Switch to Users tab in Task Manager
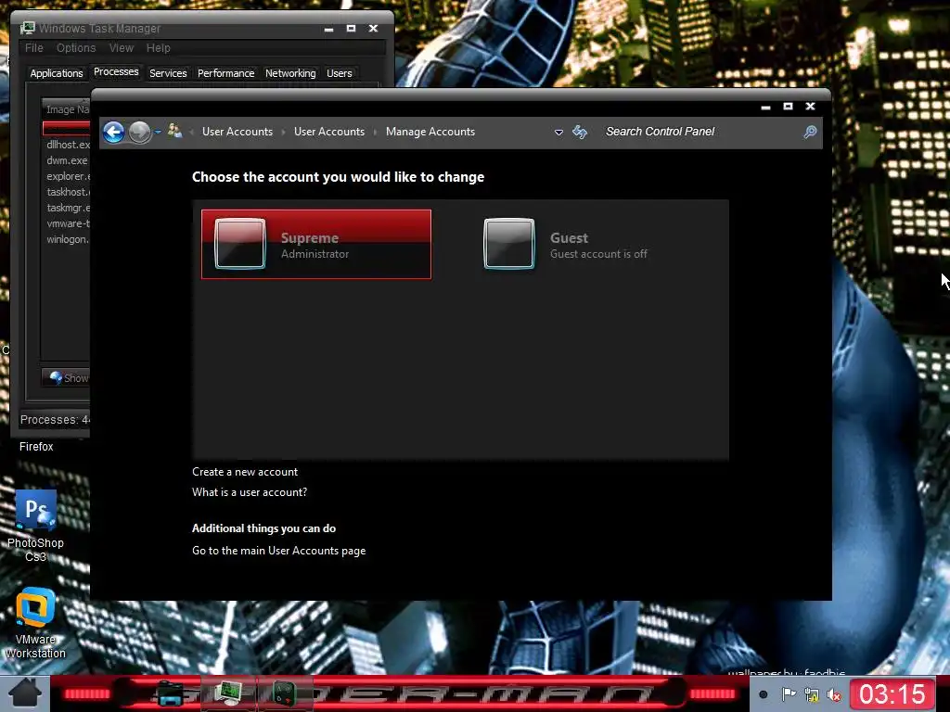The height and width of the screenshot is (712, 950). [x=340, y=73]
